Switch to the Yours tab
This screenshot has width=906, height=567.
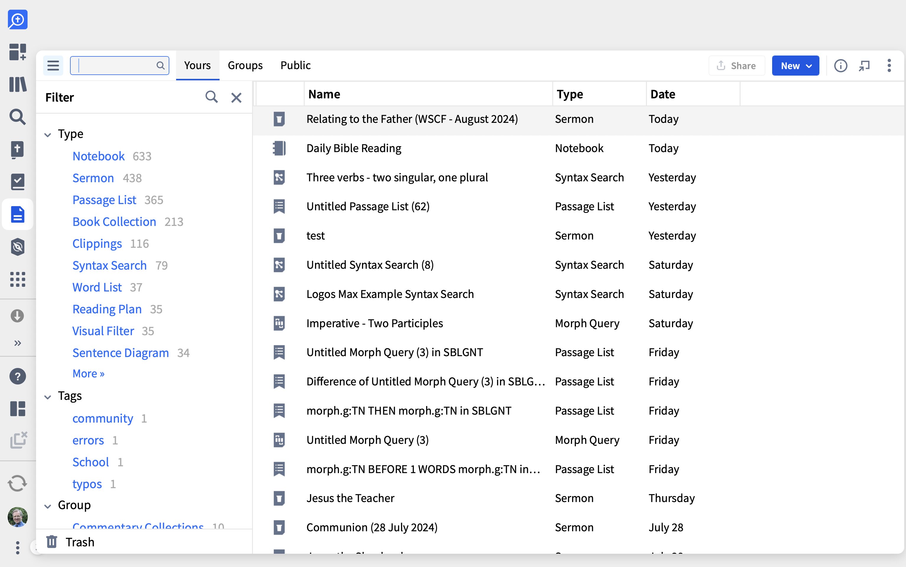tap(197, 65)
